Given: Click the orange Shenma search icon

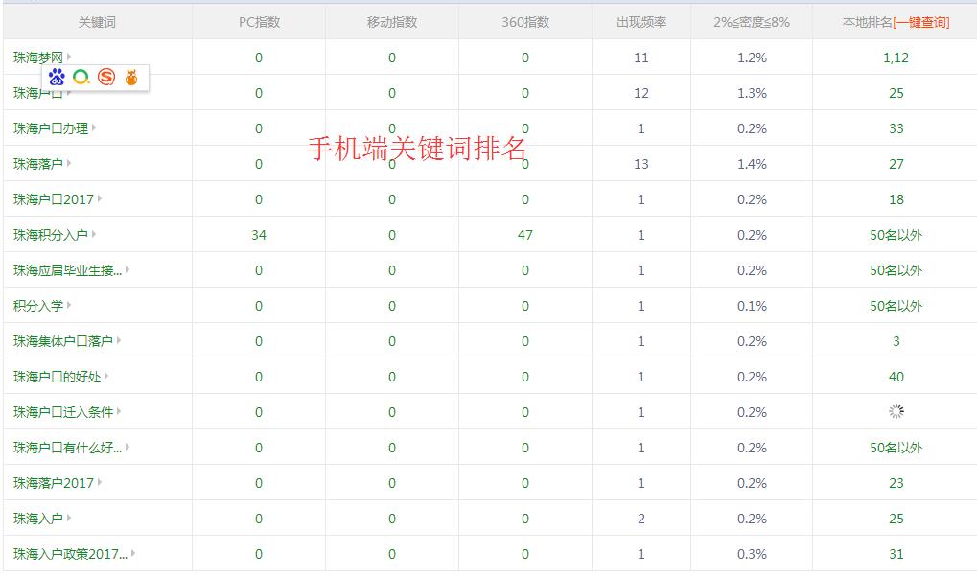Looking at the screenshot, I should 131,78.
